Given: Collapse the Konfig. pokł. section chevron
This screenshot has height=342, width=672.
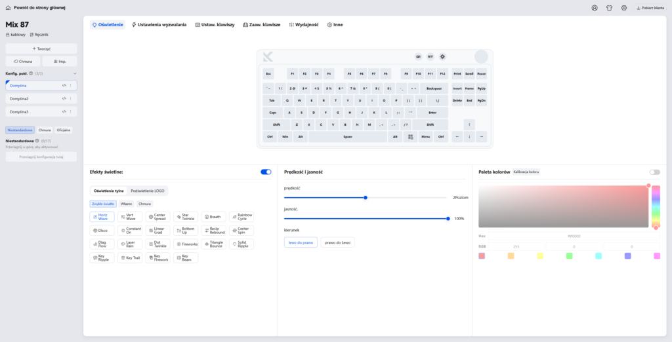Looking at the screenshot, I should click(x=75, y=73).
